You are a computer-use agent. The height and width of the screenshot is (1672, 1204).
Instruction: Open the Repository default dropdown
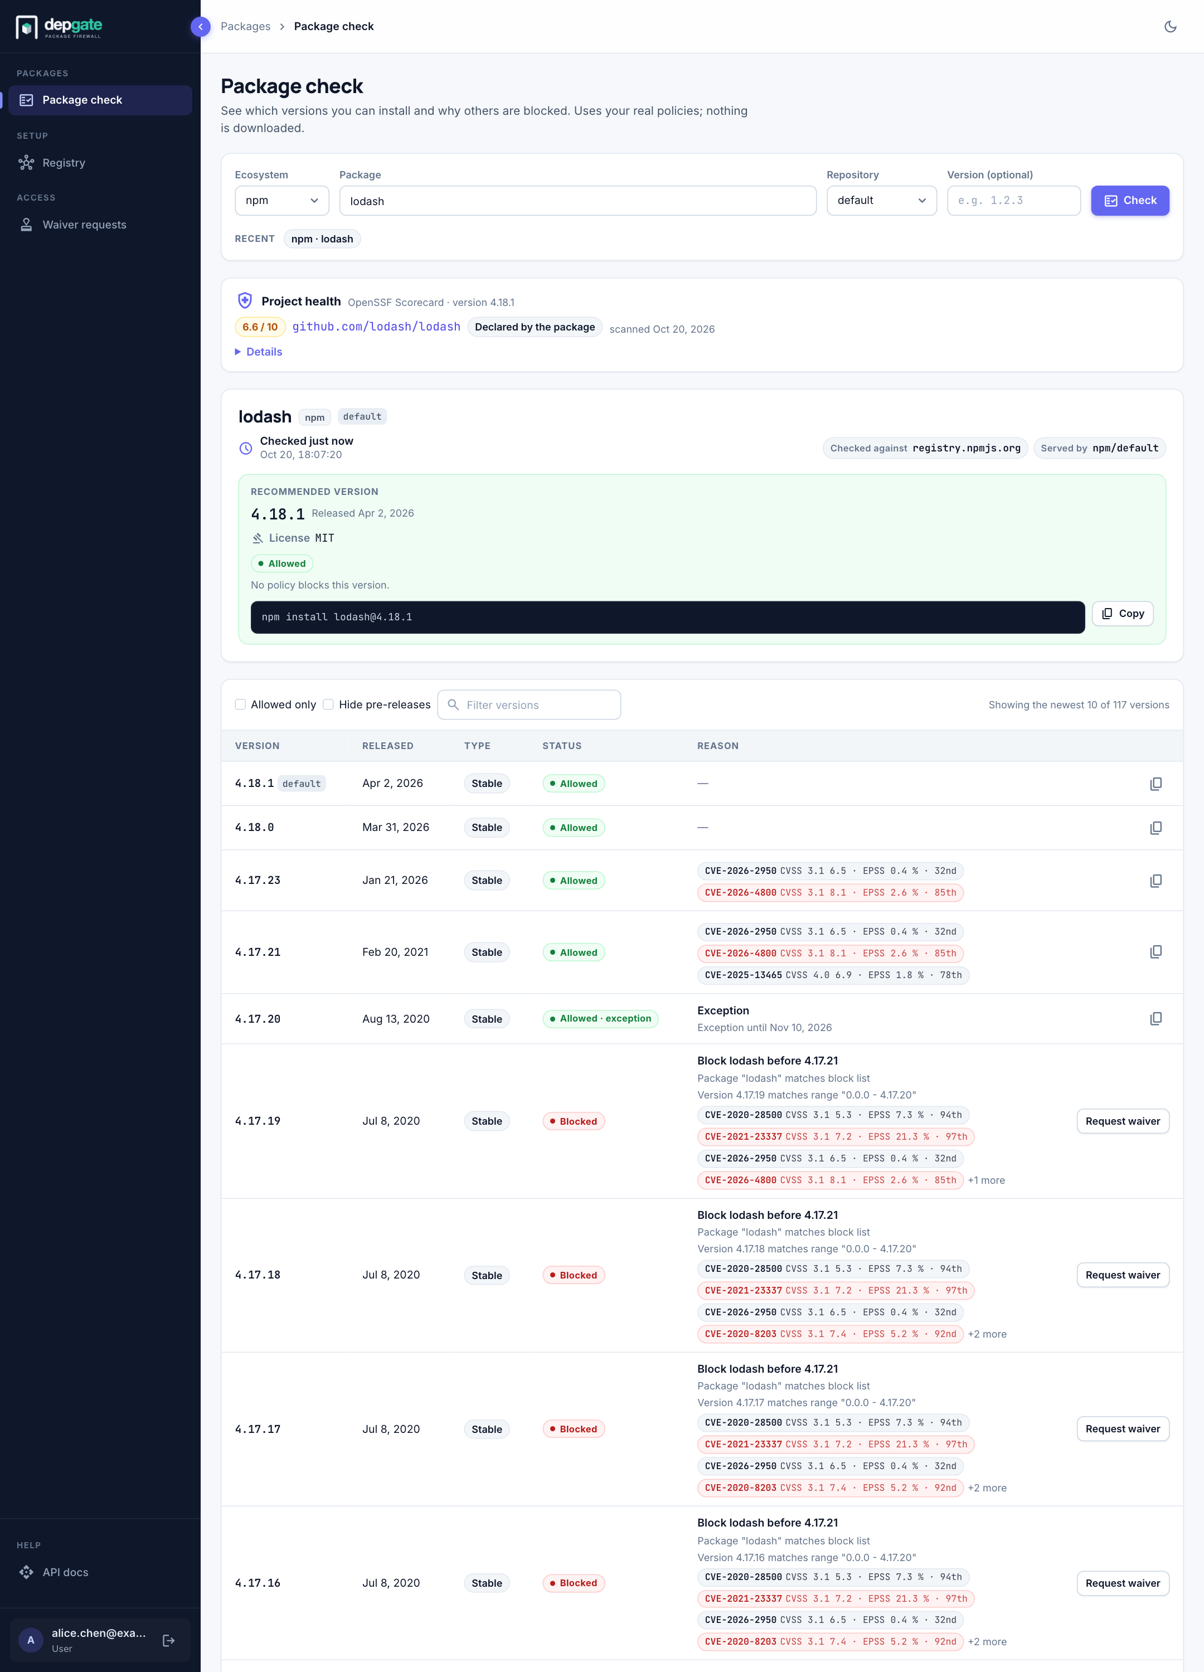click(881, 201)
